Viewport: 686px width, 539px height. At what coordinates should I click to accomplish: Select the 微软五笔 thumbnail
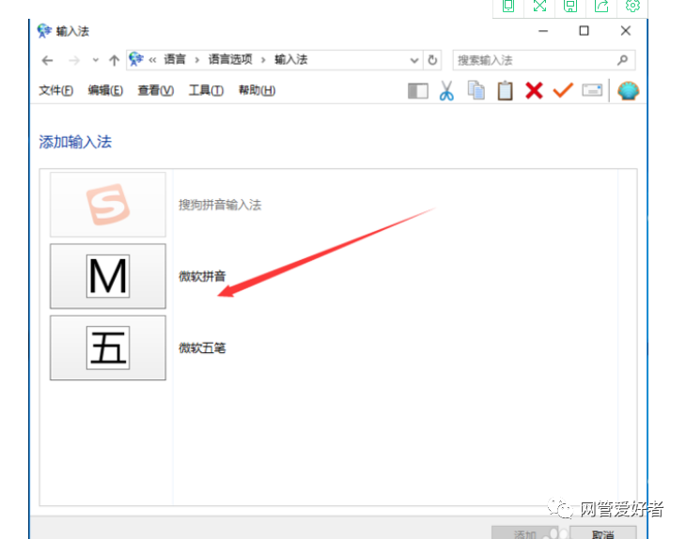coord(108,348)
